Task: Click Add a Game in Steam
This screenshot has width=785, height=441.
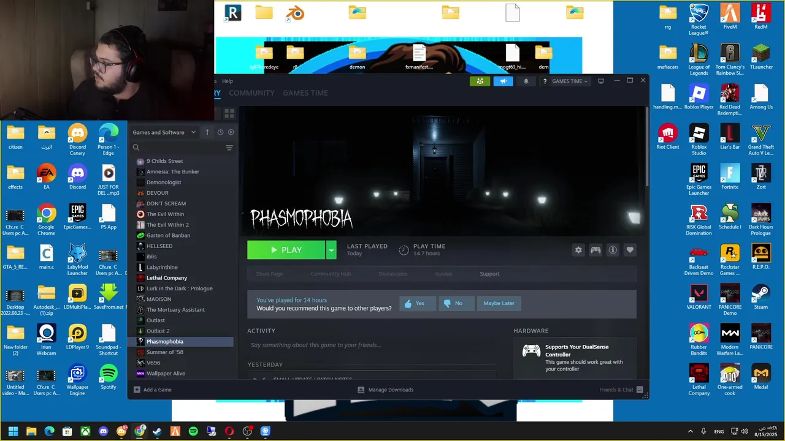Action: pos(153,390)
